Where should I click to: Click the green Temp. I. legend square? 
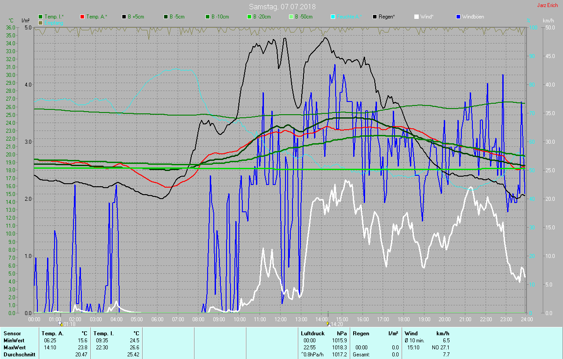41,17
